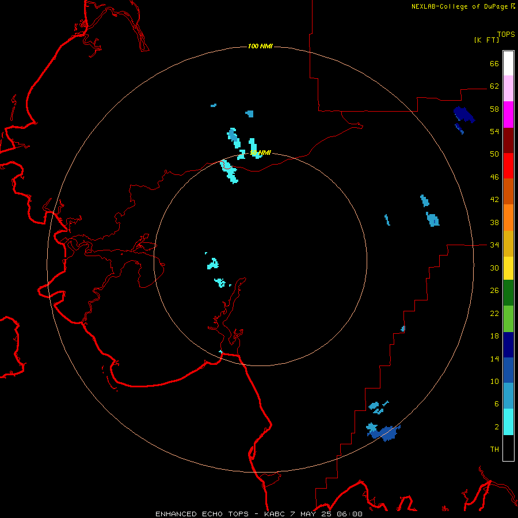Click the yellow 34 kft legend swatch

click(x=508, y=268)
